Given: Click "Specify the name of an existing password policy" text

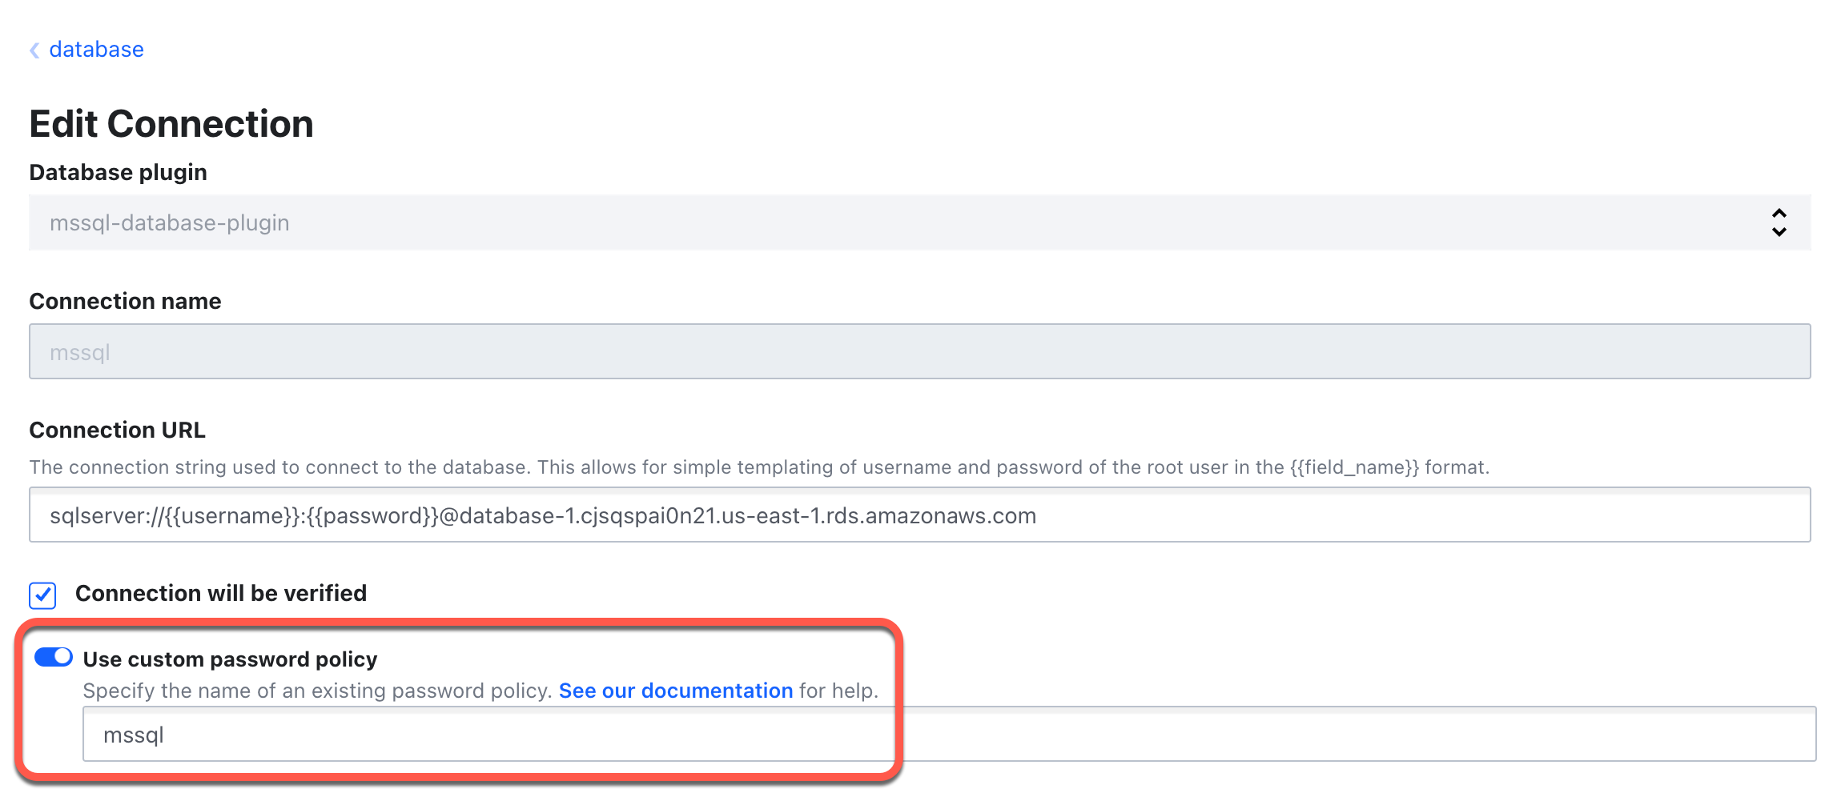Looking at the screenshot, I should tap(317, 691).
